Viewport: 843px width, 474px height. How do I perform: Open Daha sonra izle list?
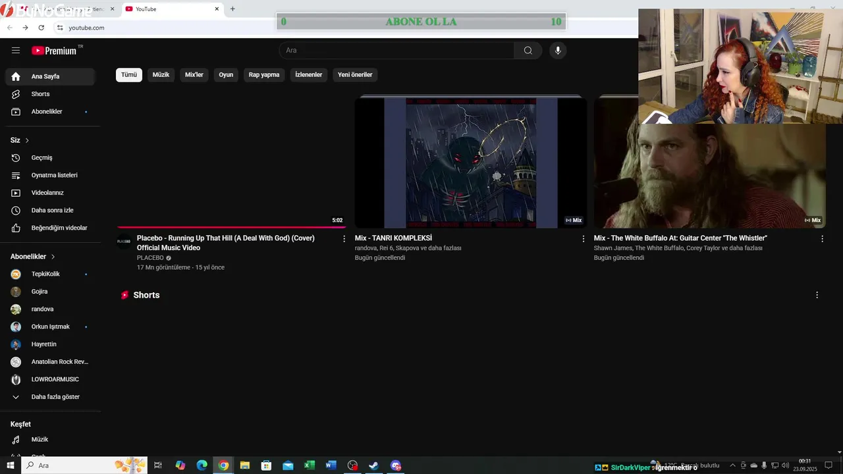[x=50, y=211]
